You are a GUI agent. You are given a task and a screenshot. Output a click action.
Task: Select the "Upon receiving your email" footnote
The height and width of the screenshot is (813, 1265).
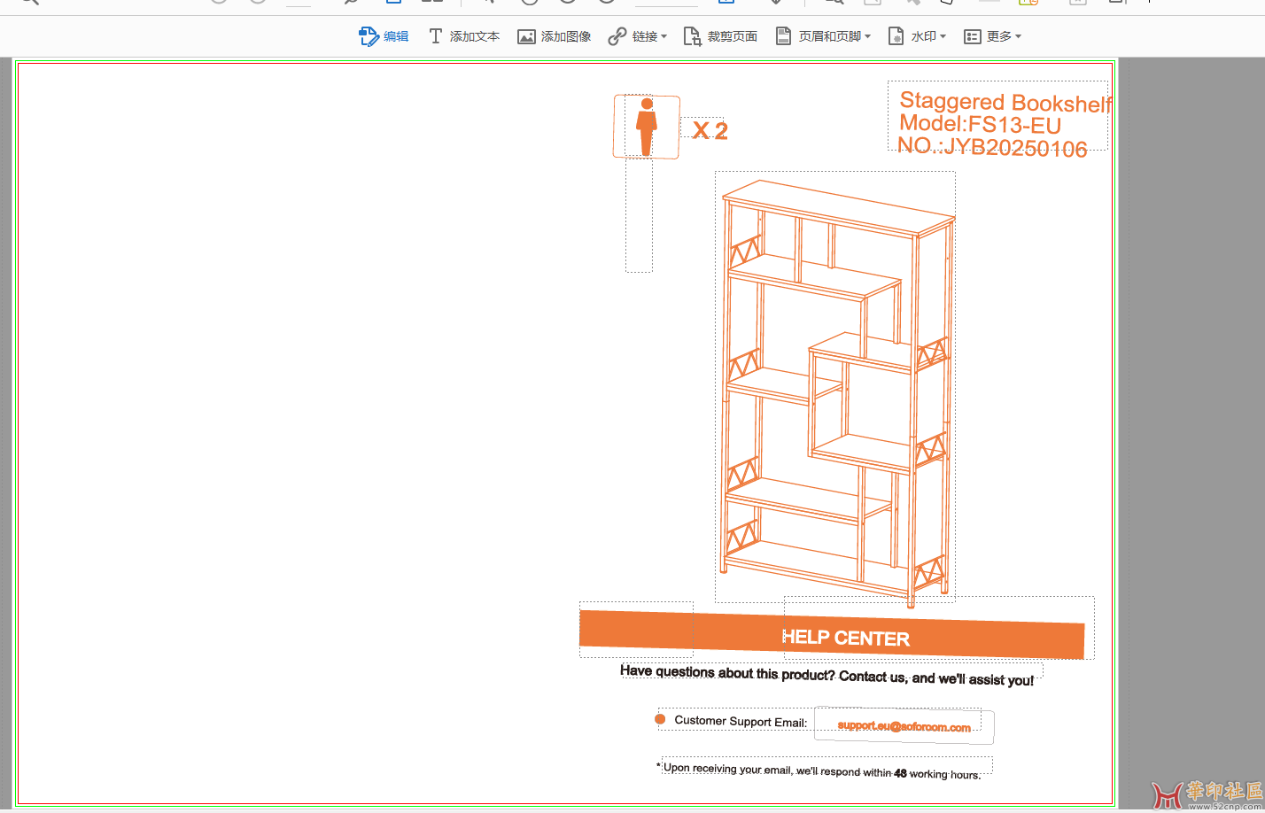click(824, 770)
